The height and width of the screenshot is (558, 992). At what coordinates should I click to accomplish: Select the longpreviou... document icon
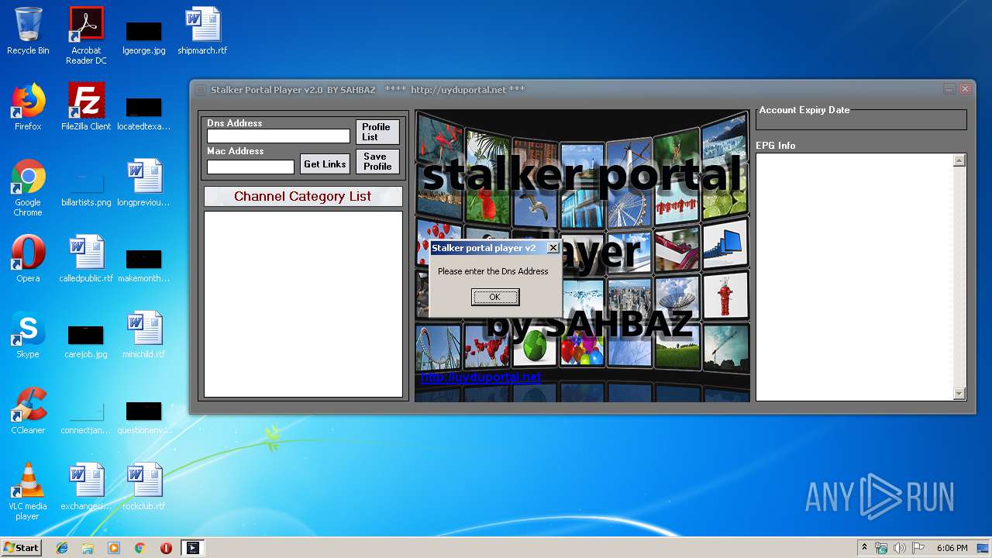[x=144, y=183]
